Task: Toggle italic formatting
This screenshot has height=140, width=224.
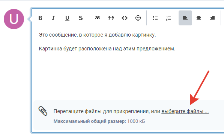Action: point(53,18)
